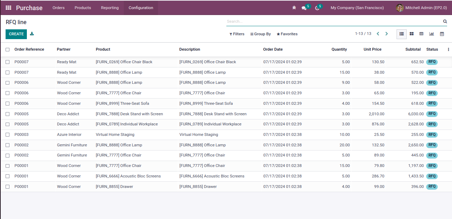
Task: Open My Company (San Francisco) switcher
Action: [357, 8]
